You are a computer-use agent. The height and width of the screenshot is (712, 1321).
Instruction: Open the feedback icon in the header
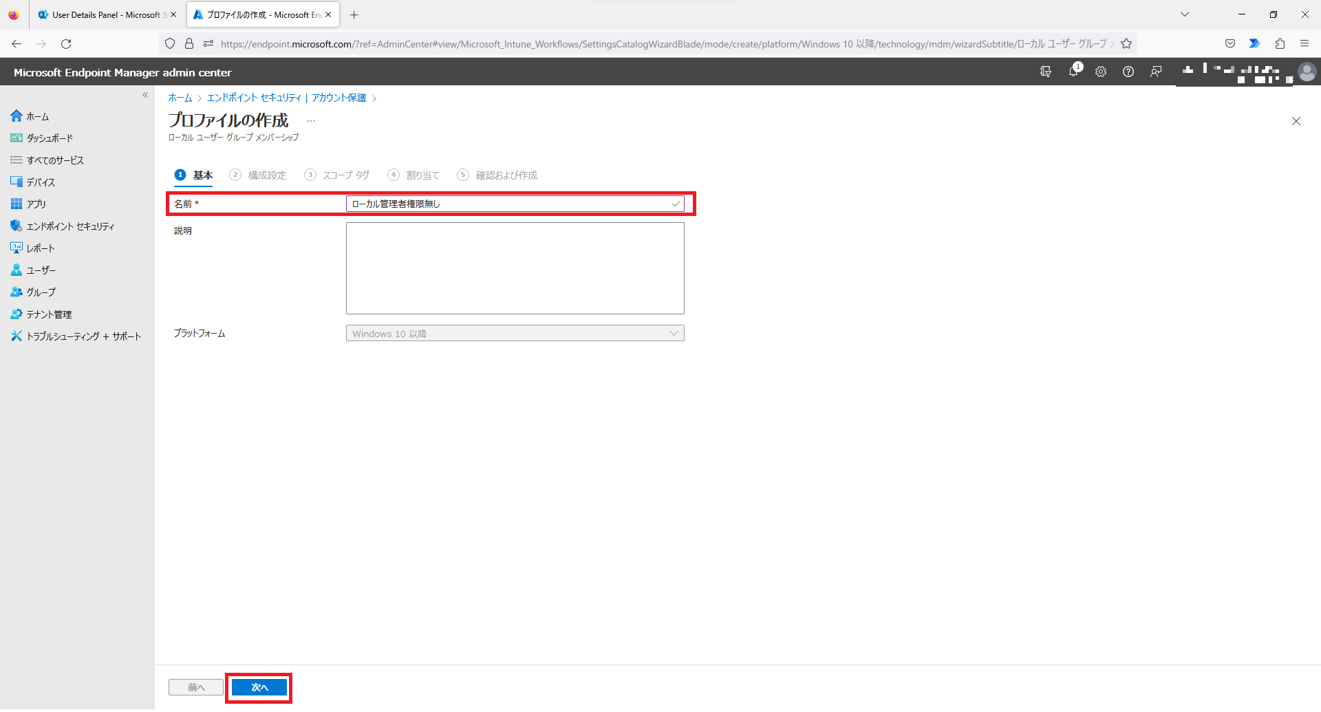click(1156, 72)
